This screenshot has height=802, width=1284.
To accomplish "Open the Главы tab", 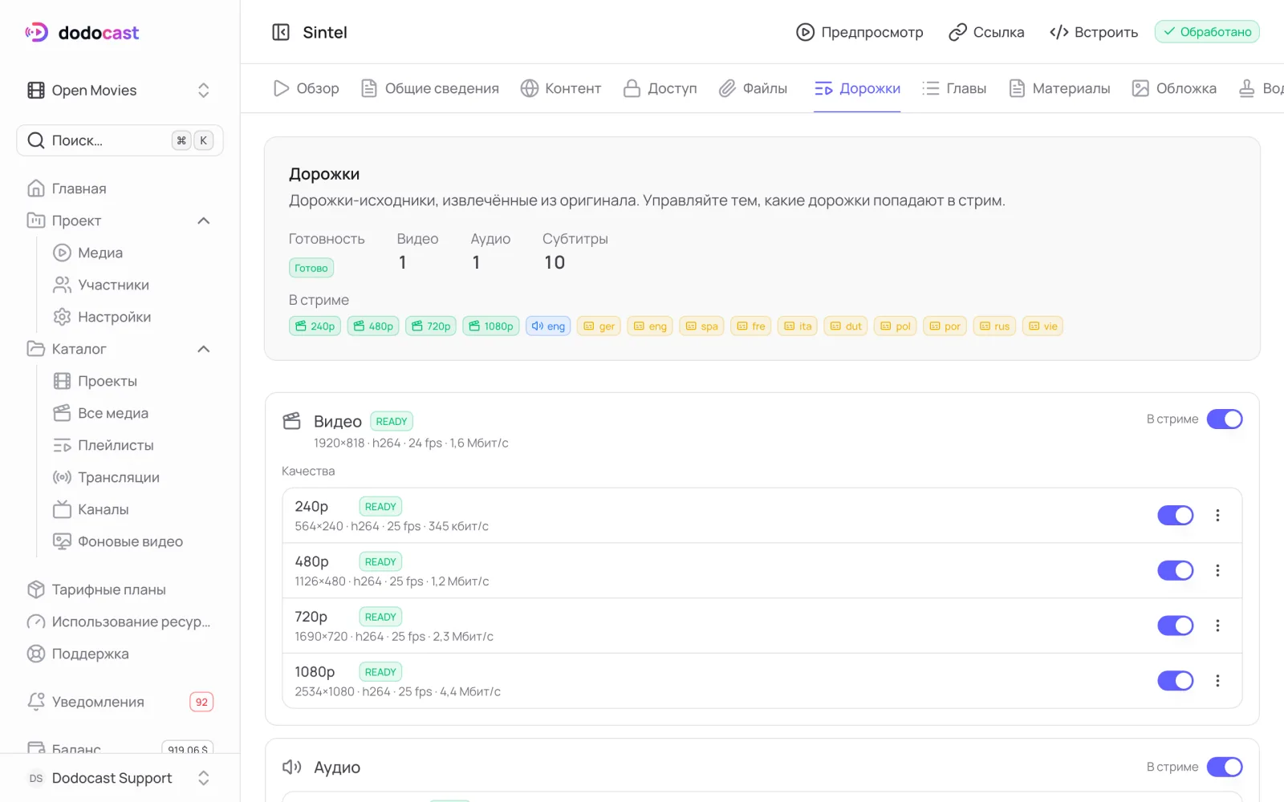I will 954,88.
